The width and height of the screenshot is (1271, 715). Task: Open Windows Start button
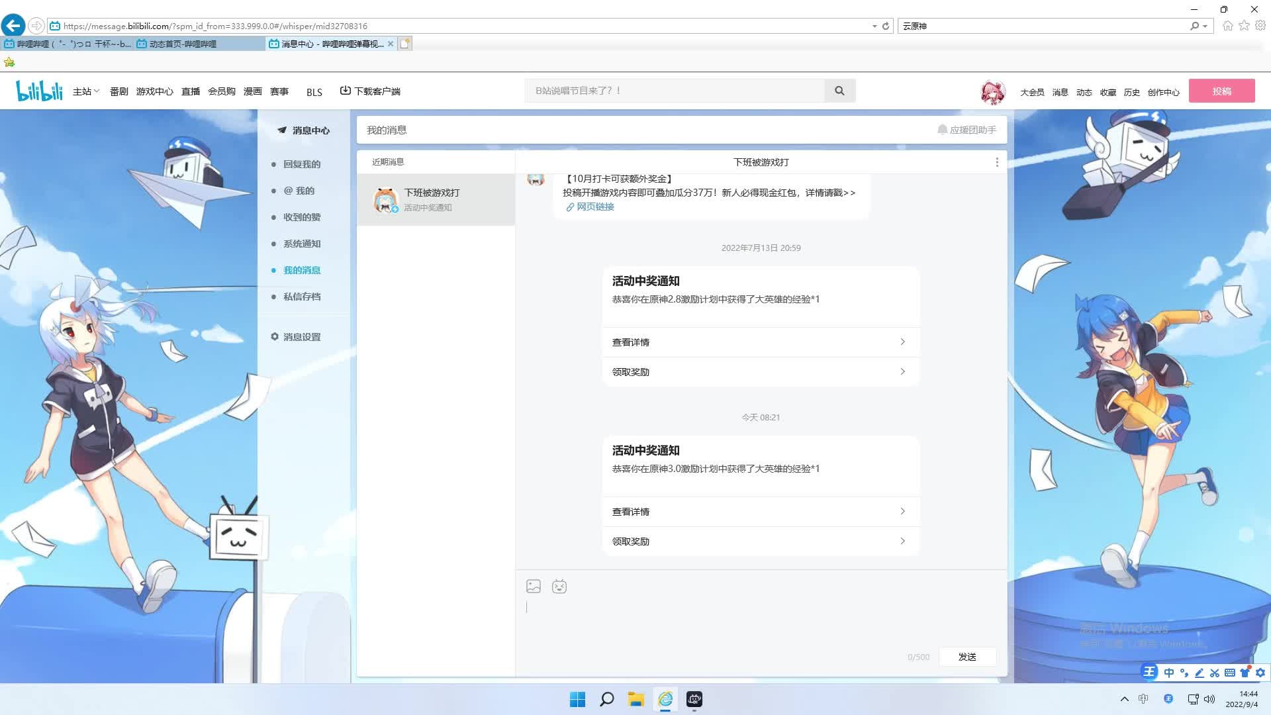tap(577, 699)
